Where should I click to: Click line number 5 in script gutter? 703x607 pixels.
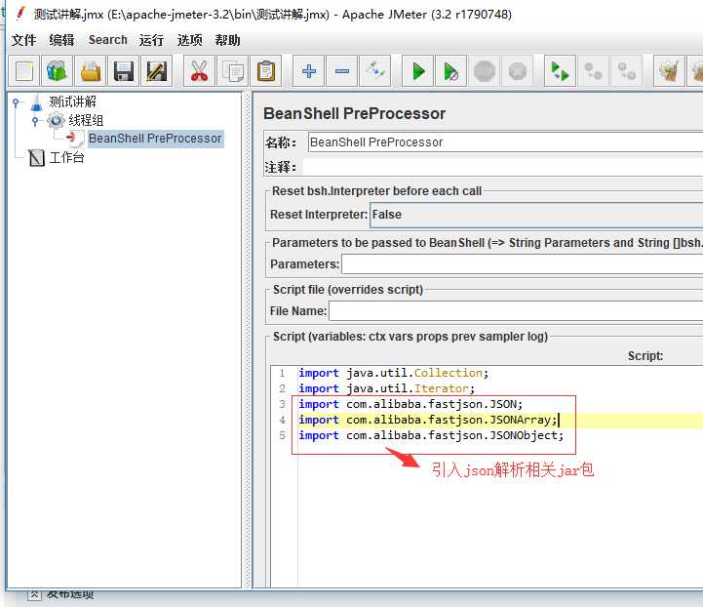pos(282,435)
